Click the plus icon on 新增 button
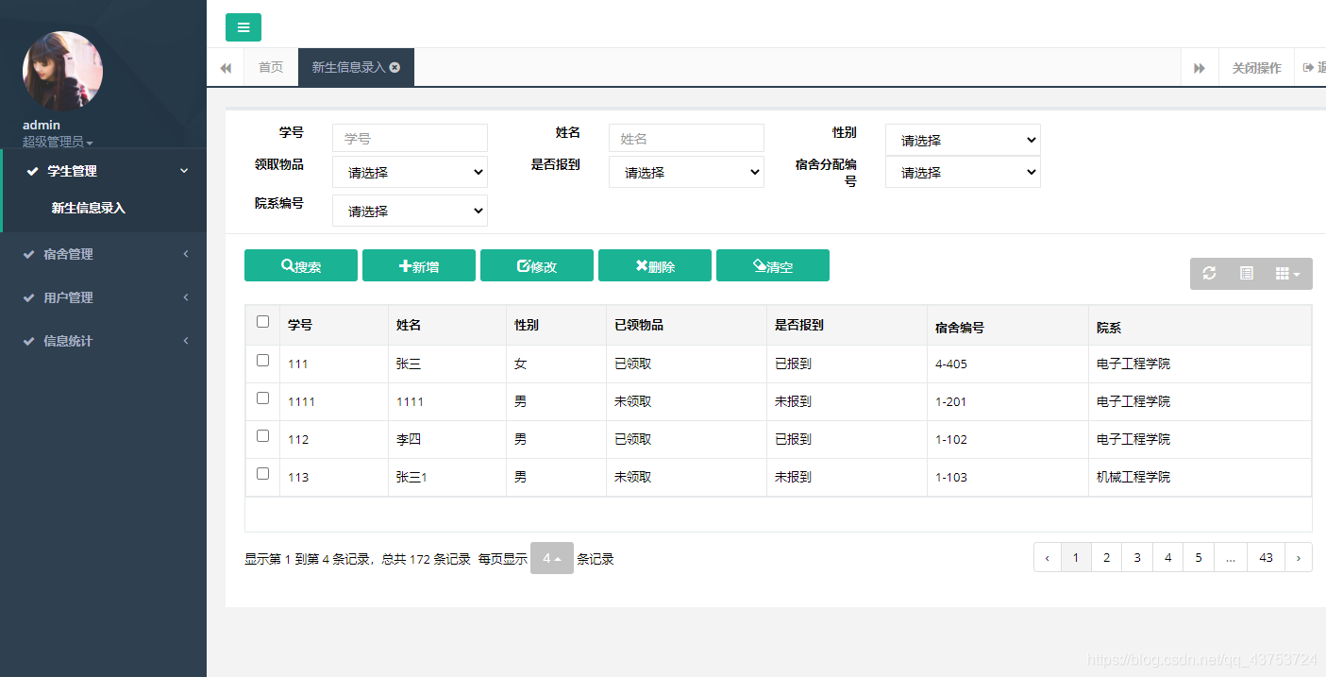The height and width of the screenshot is (677, 1326). (403, 265)
